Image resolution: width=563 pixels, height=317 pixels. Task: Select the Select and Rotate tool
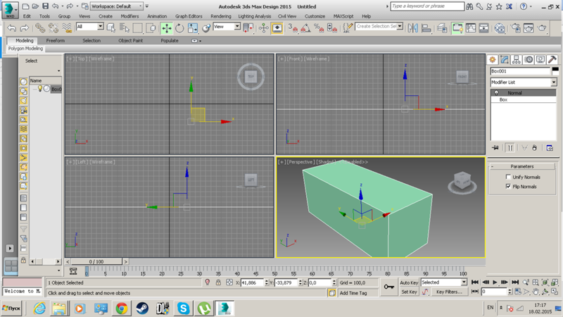[179, 28]
